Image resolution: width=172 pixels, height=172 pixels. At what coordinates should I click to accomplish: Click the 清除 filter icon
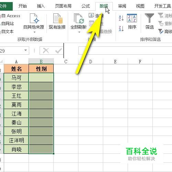pos(161,15)
